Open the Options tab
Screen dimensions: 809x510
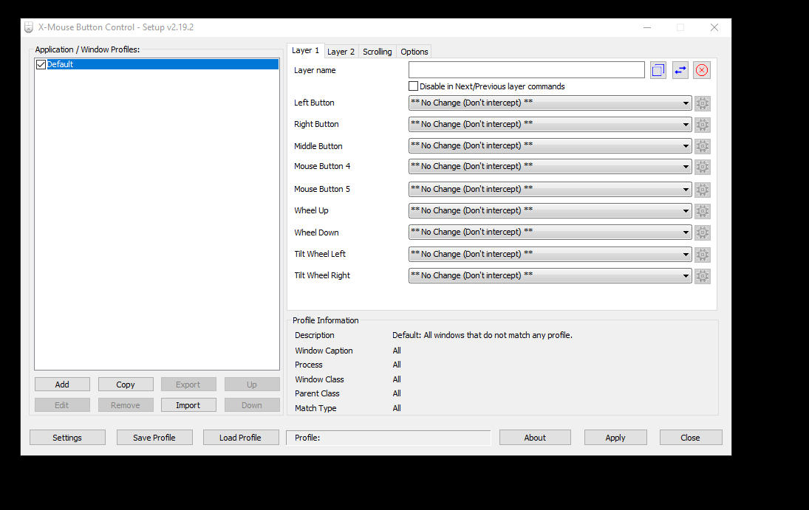(414, 52)
